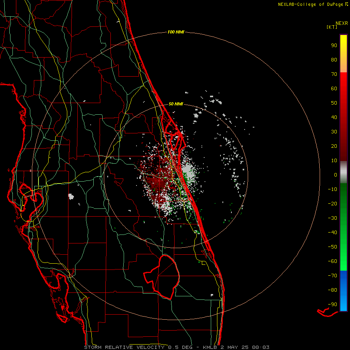Click the -40 value on velocity scale
This screenshot has width=350, height=350.
332,233
